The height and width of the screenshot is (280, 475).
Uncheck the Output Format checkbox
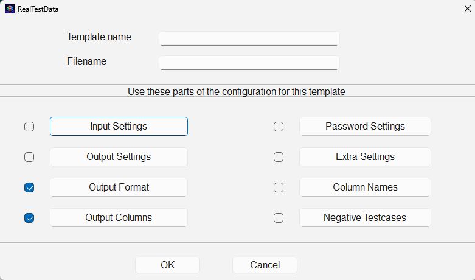29,187
